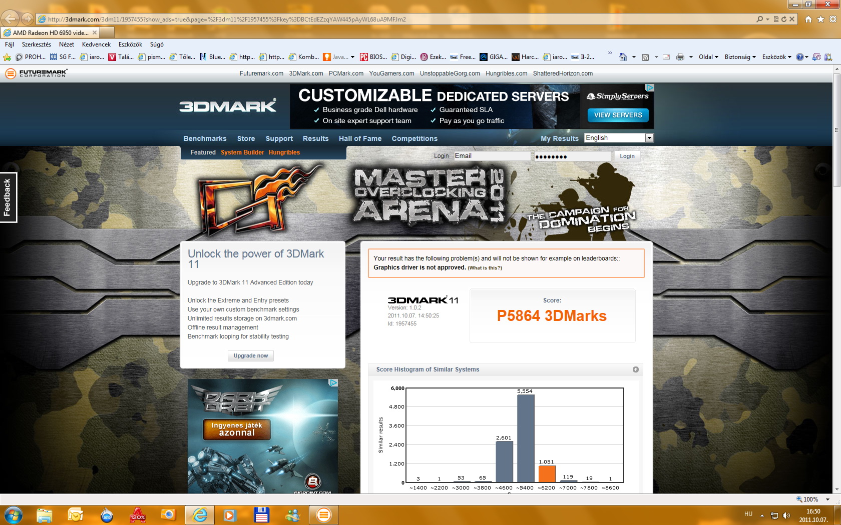This screenshot has width=841, height=525.
Task: Open the BIOS... favorites bar bookmark
Action: [x=373, y=57]
